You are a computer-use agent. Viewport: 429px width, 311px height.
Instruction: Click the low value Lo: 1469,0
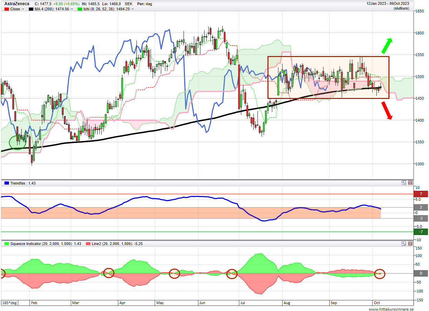point(112,4)
